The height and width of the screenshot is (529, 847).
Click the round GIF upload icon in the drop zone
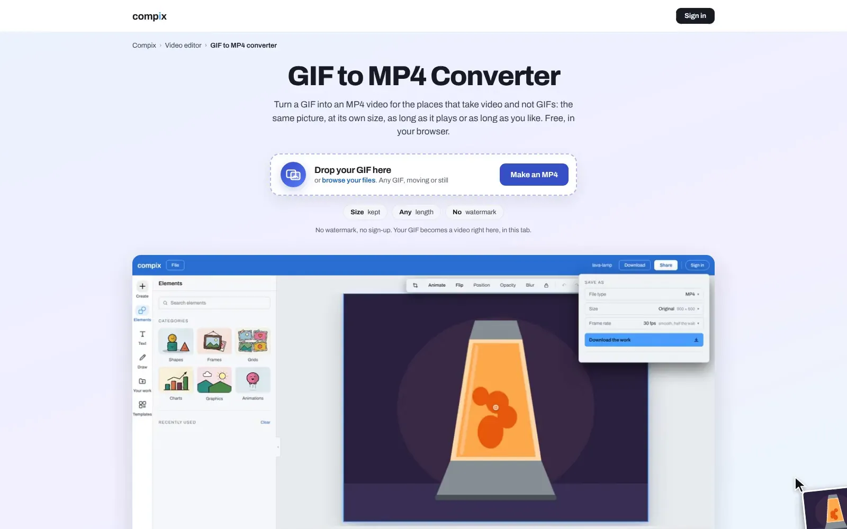[293, 175]
